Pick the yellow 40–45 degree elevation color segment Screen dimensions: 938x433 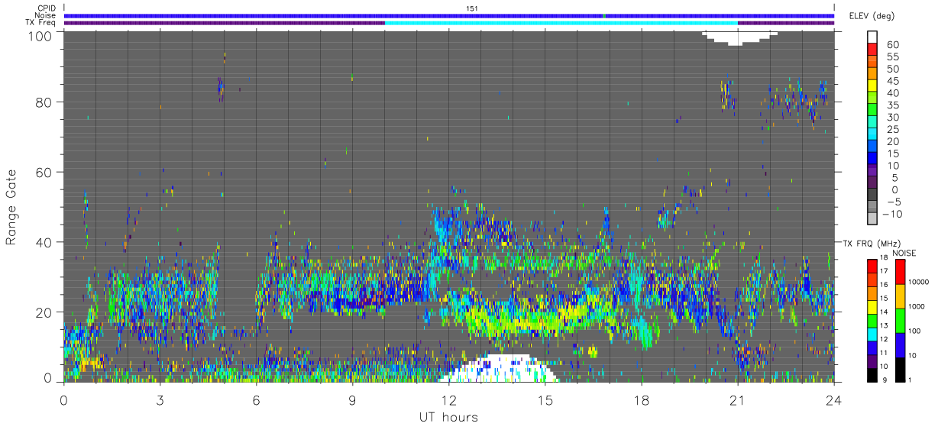tap(872, 87)
